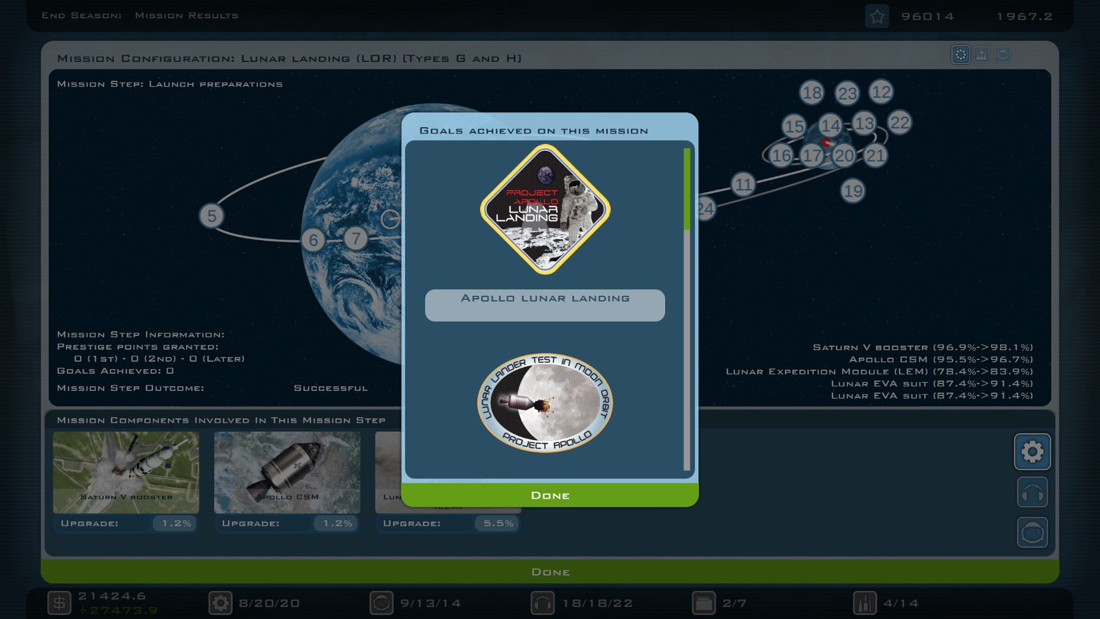Select mission step marker 7
This screenshot has width=1100, height=619.
pyautogui.click(x=356, y=238)
